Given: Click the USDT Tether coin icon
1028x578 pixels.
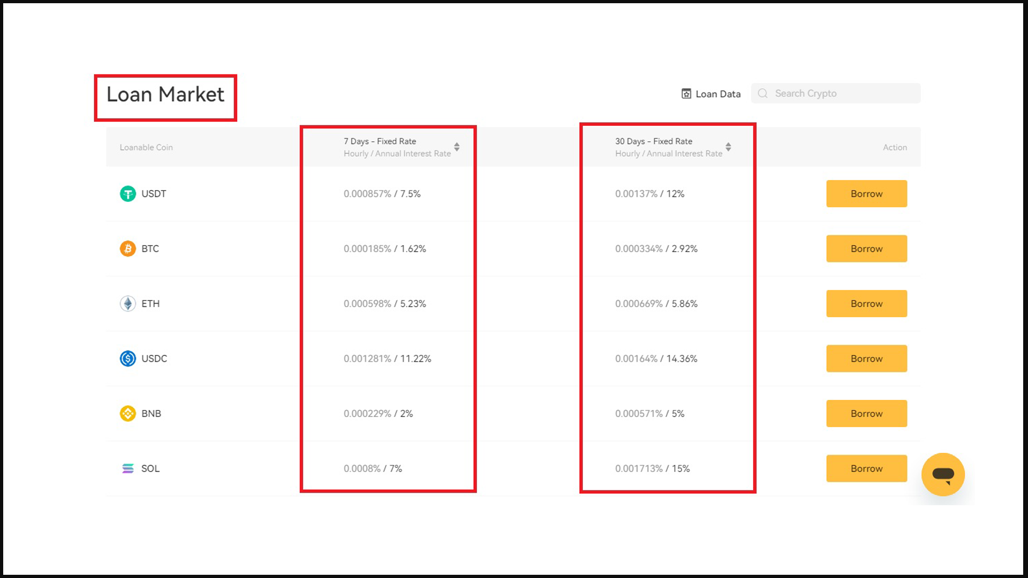Looking at the screenshot, I should [127, 194].
